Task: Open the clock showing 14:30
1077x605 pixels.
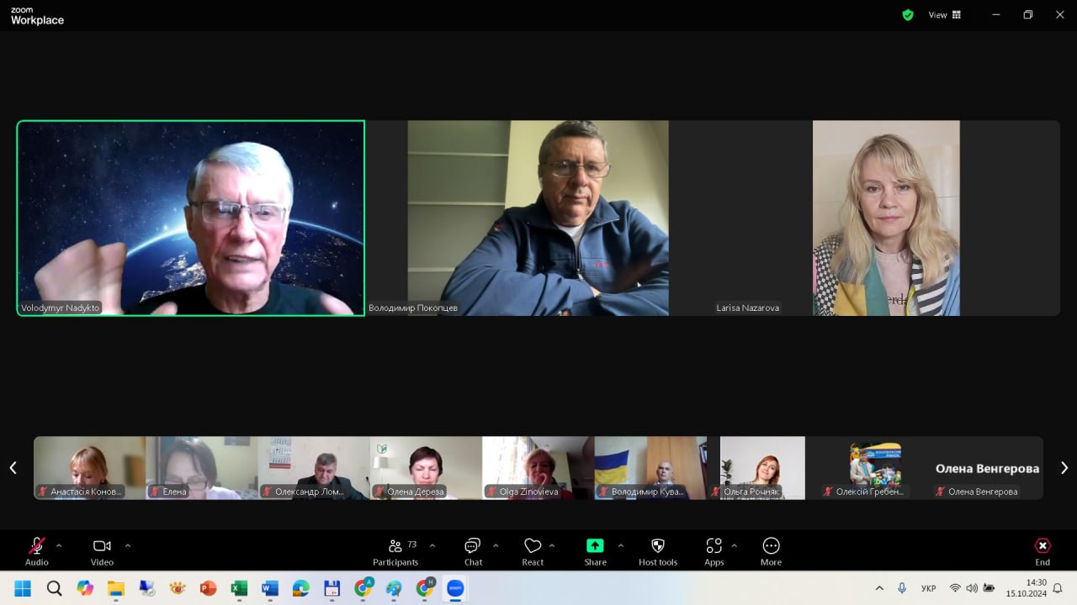Action: [x=1026, y=588]
